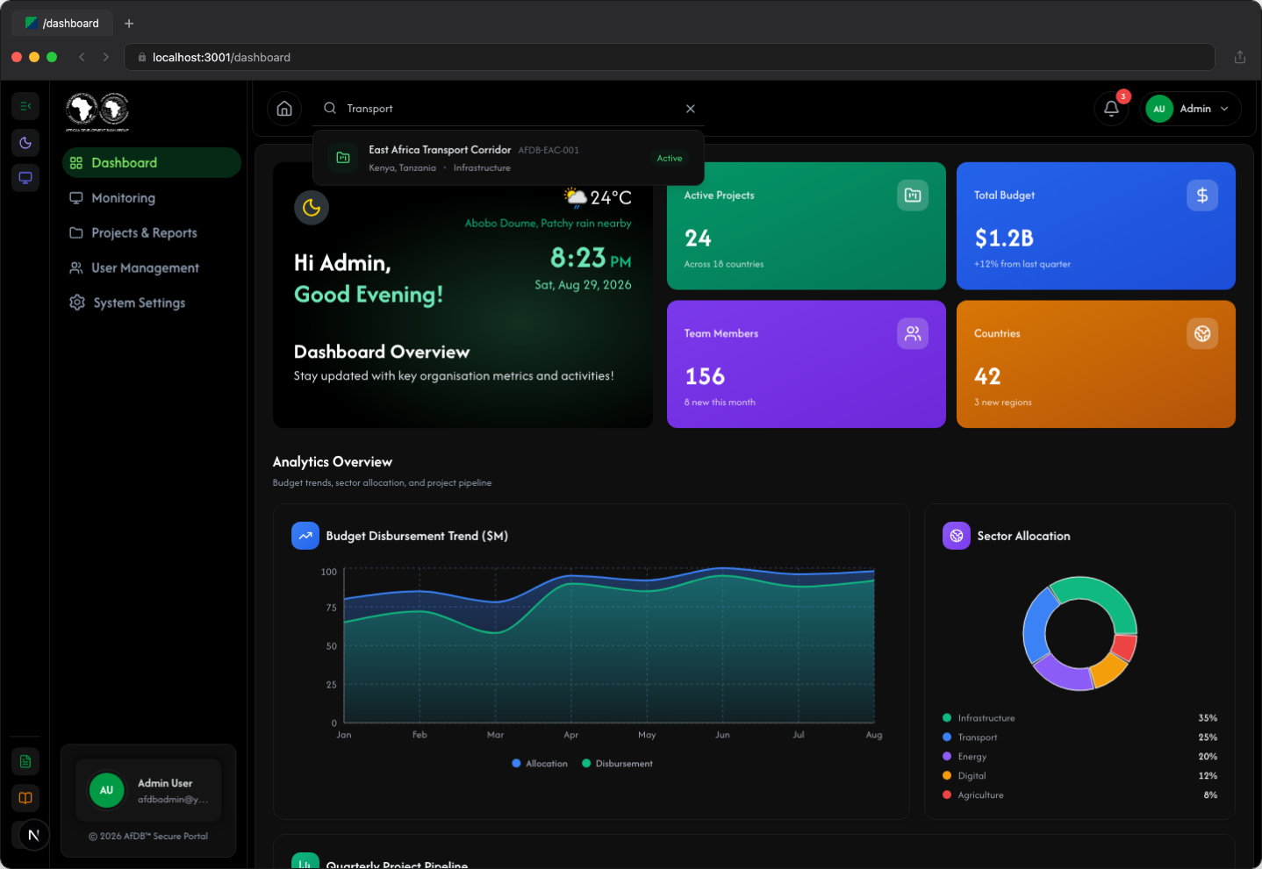Go to the Dashboard menu item
This screenshot has width=1262, height=869.
pyautogui.click(x=151, y=163)
